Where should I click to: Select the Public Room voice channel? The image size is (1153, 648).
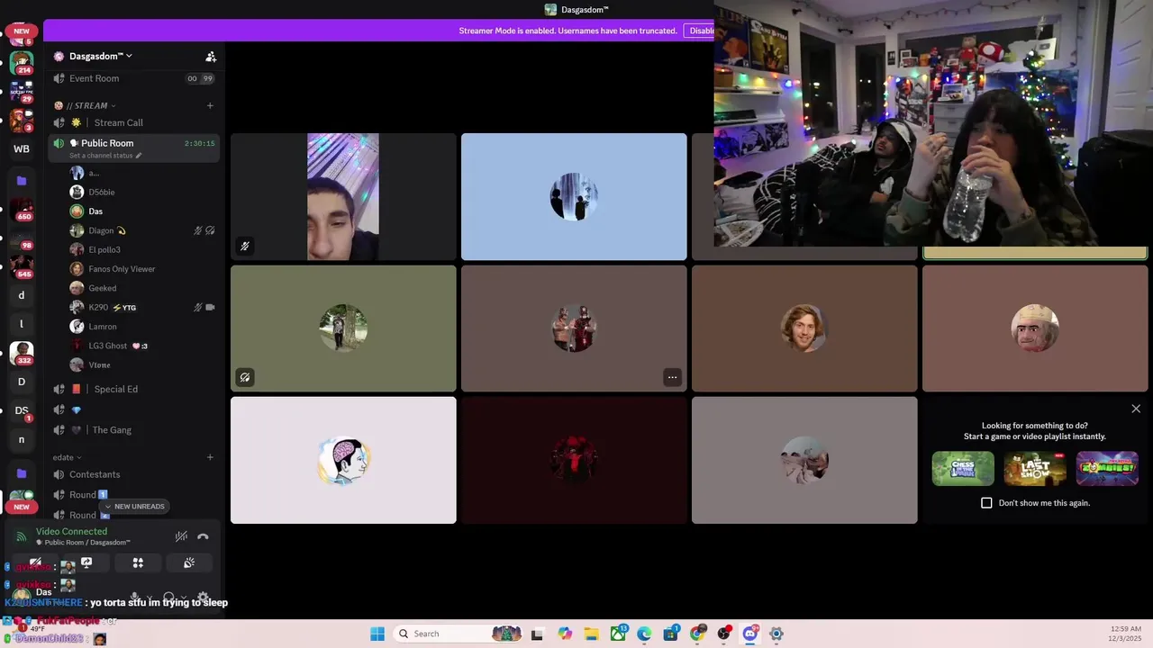[133, 143]
